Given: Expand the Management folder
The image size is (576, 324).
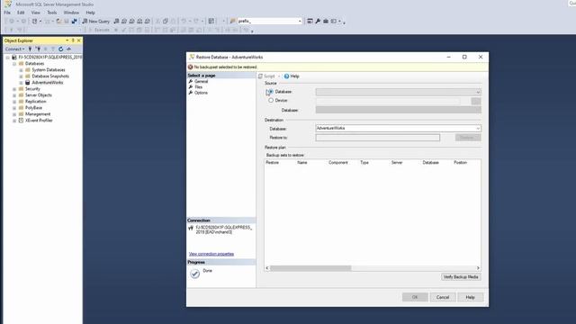Looking at the screenshot, I should coord(14,114).
